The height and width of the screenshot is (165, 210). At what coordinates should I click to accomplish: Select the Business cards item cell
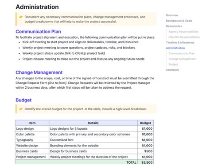pos(32,151)
